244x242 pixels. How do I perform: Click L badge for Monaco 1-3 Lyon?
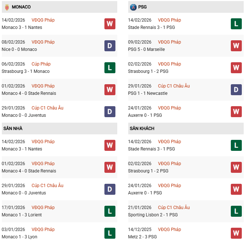coord(110,233)
